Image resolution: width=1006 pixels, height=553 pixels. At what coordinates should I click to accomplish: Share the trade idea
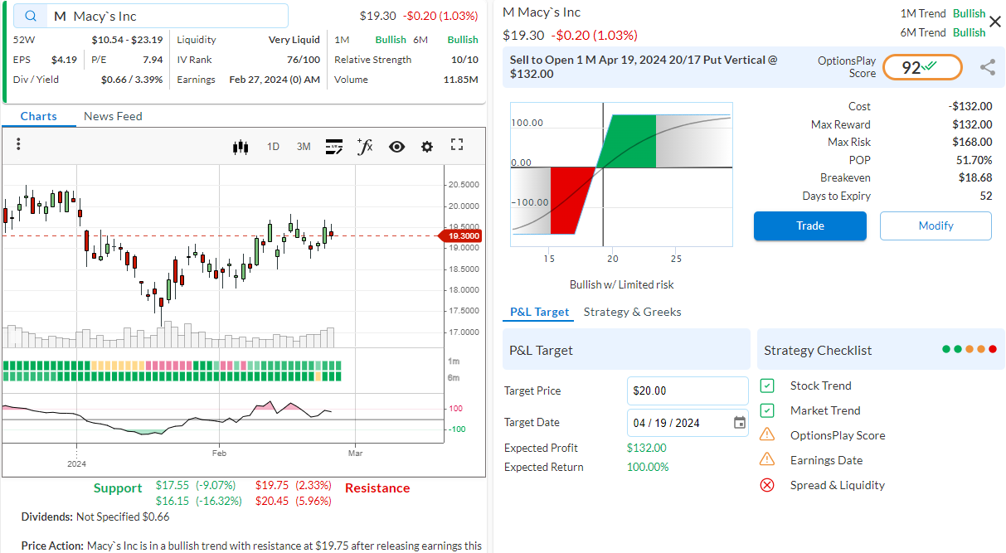click(x=988, y=67)
